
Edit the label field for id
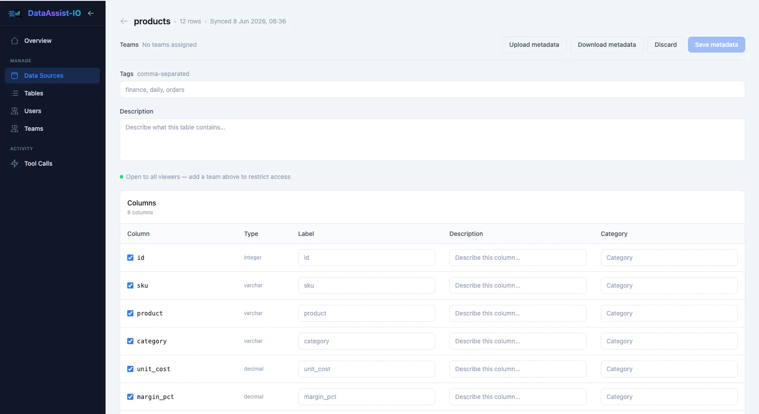367,258
